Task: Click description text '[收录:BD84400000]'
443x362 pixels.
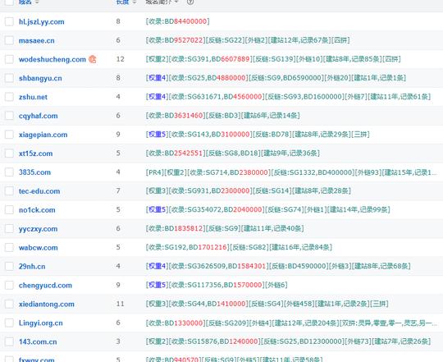Action: click(x=178, y=21)
